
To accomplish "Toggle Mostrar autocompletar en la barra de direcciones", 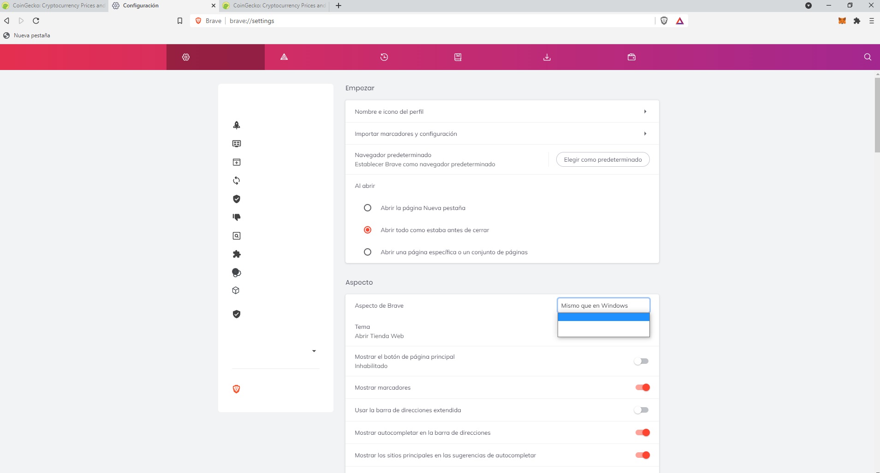I will click(x=642, y=432).
